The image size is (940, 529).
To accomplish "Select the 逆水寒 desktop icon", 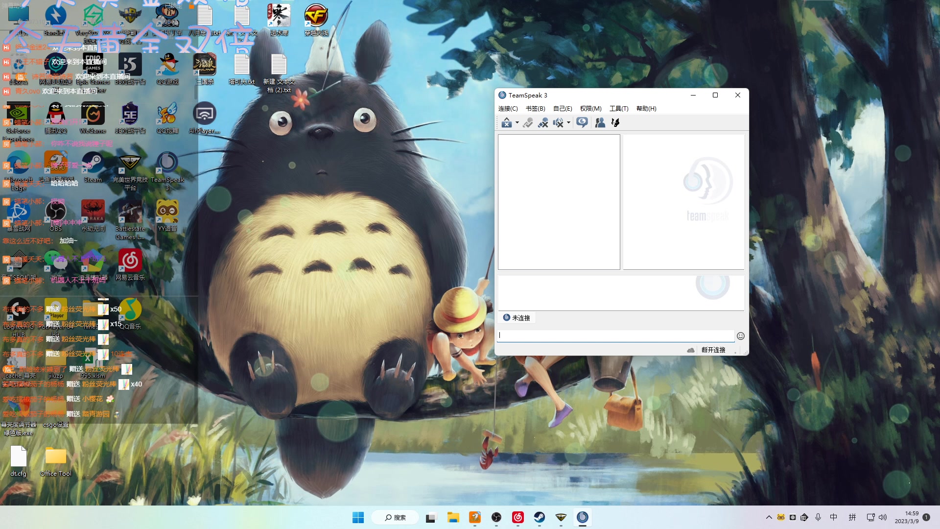I will coord(279,20).
